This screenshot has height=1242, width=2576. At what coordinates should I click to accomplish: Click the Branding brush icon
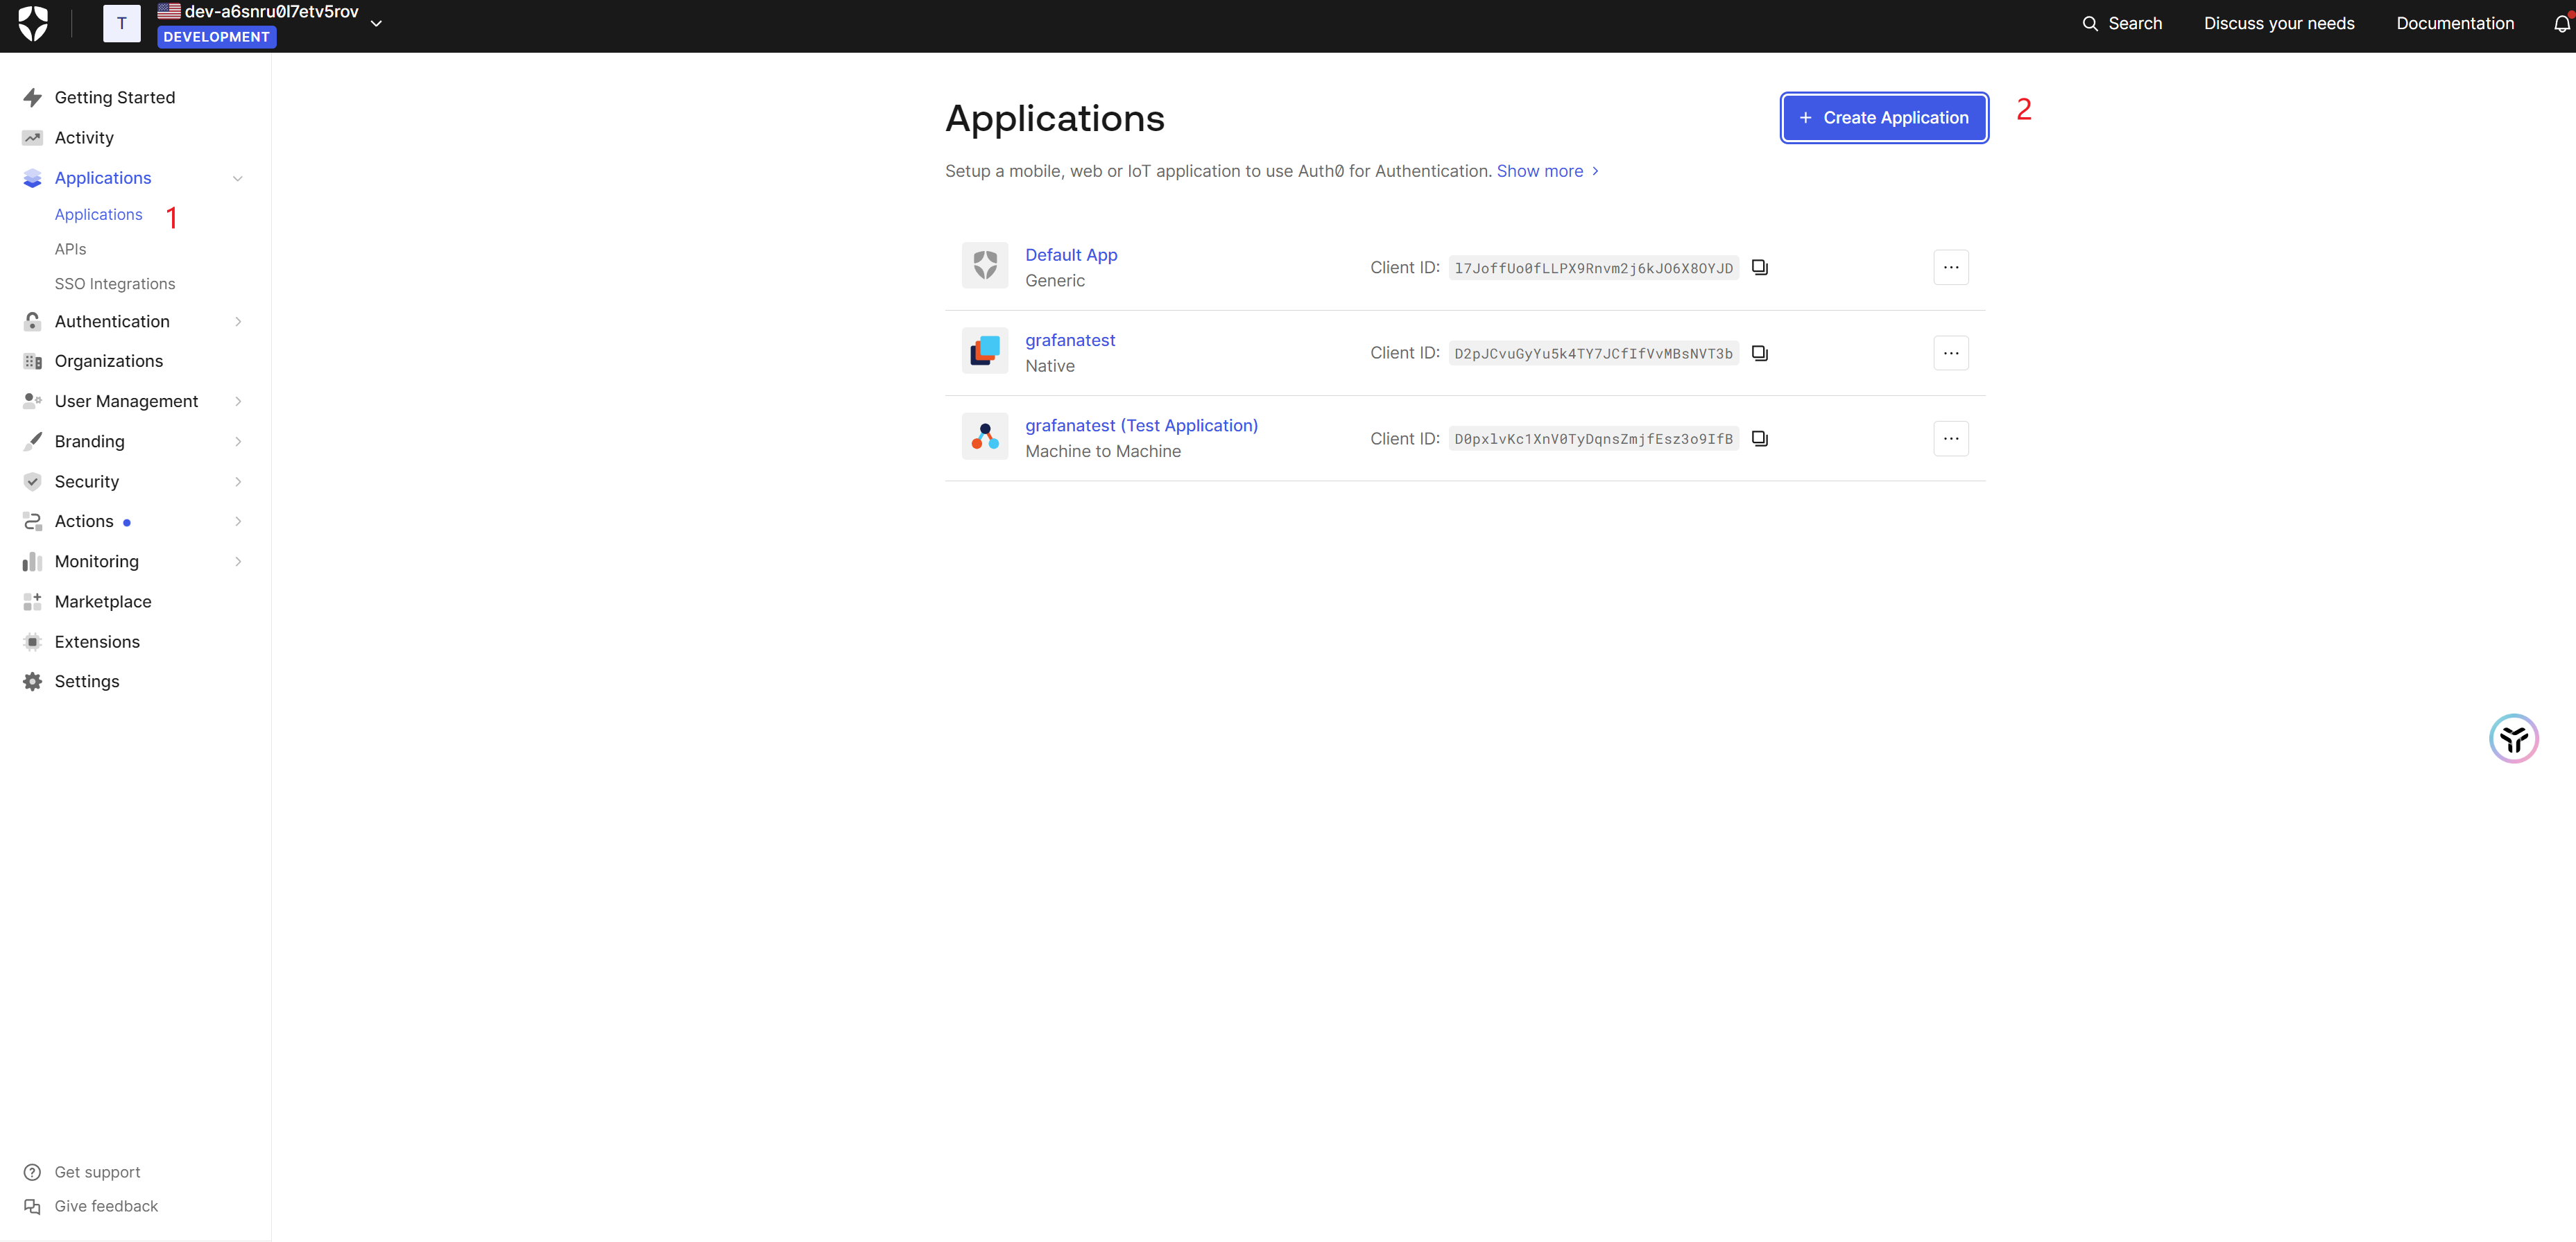tap(32, 441)
